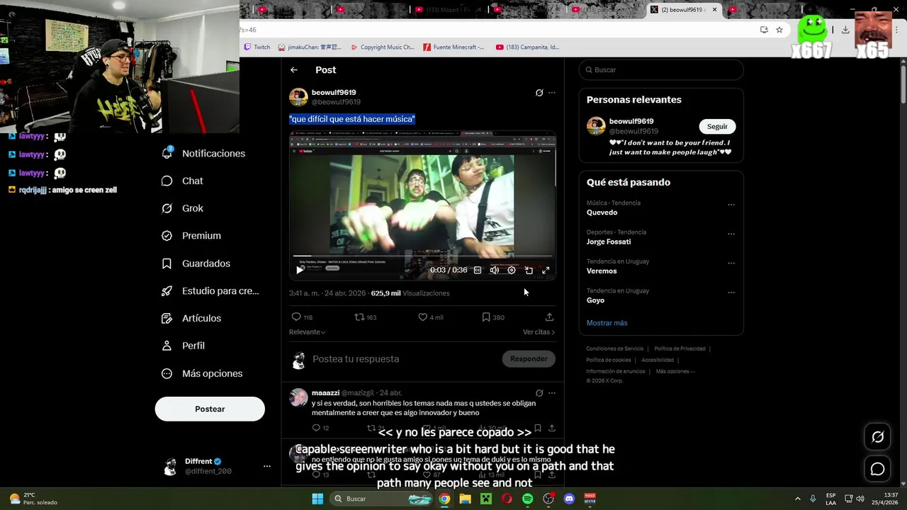Click the Buscar search field on X
Screen dimensions: 907x510
[x=660, y=70]
